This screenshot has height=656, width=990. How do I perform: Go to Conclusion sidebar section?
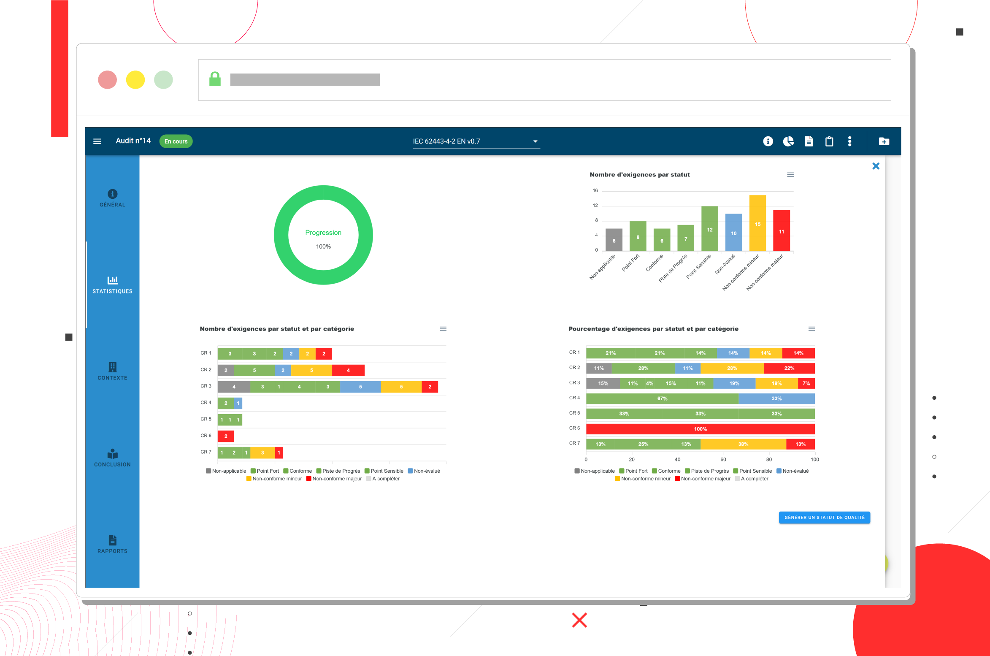[x=112, y=458]
